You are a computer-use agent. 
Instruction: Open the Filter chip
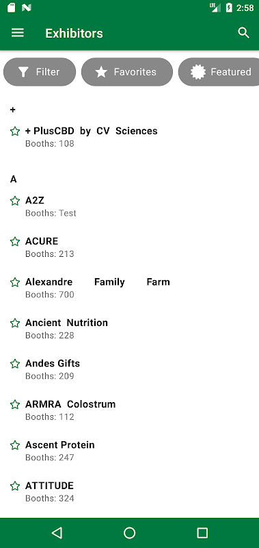click(x=40, y=72)
